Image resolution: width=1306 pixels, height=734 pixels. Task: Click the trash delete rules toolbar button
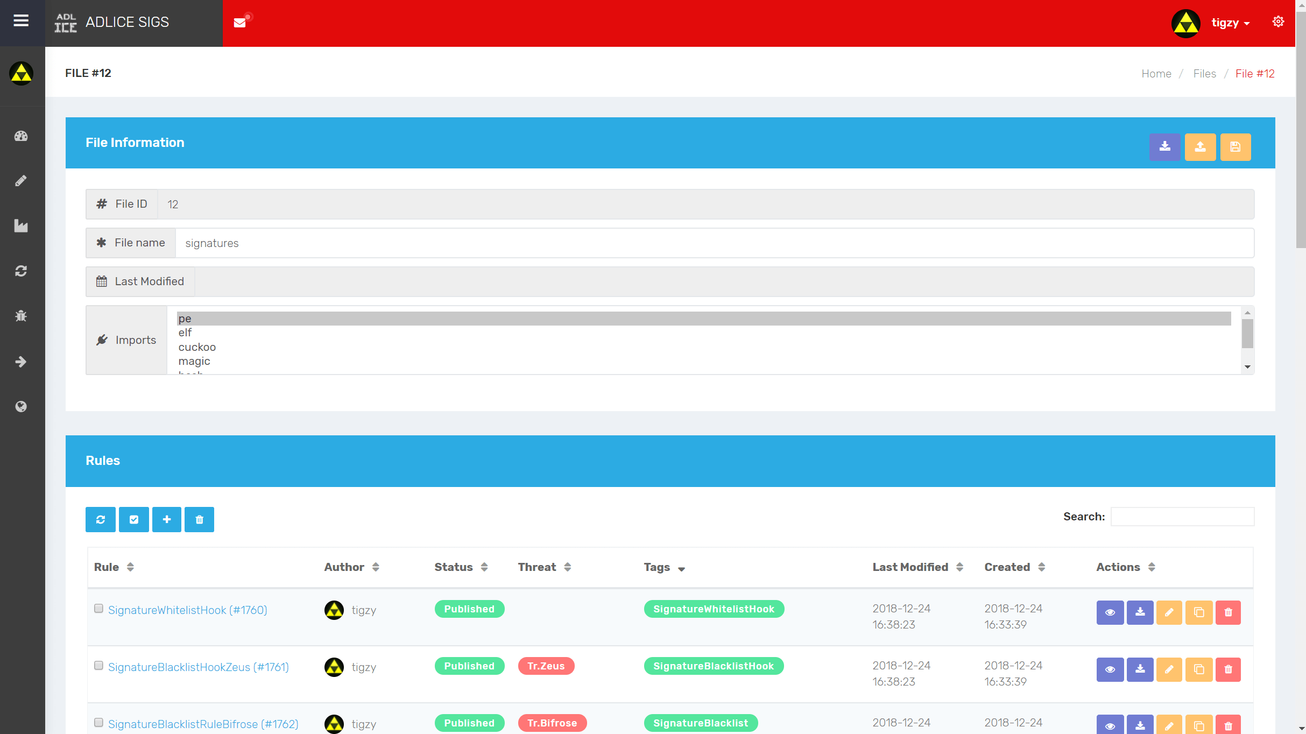click(199, 519)
